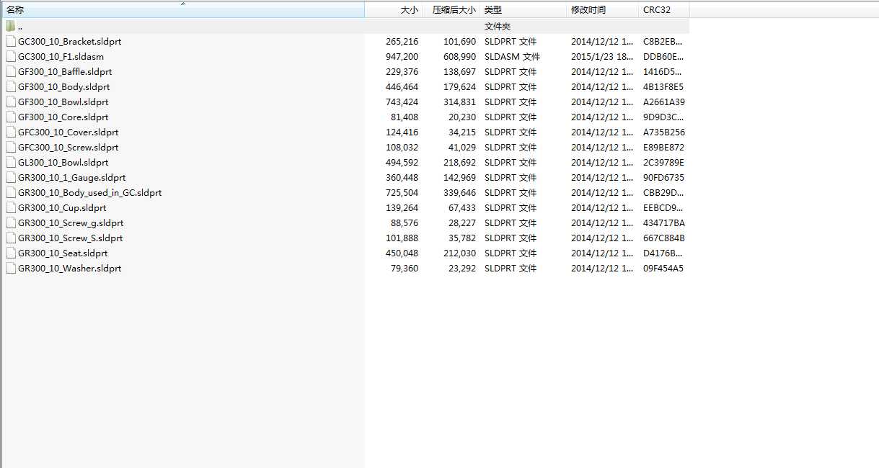Click file icon of GF300_10_Baffle.sldprt
879x468 pixels.
(11, 71)
